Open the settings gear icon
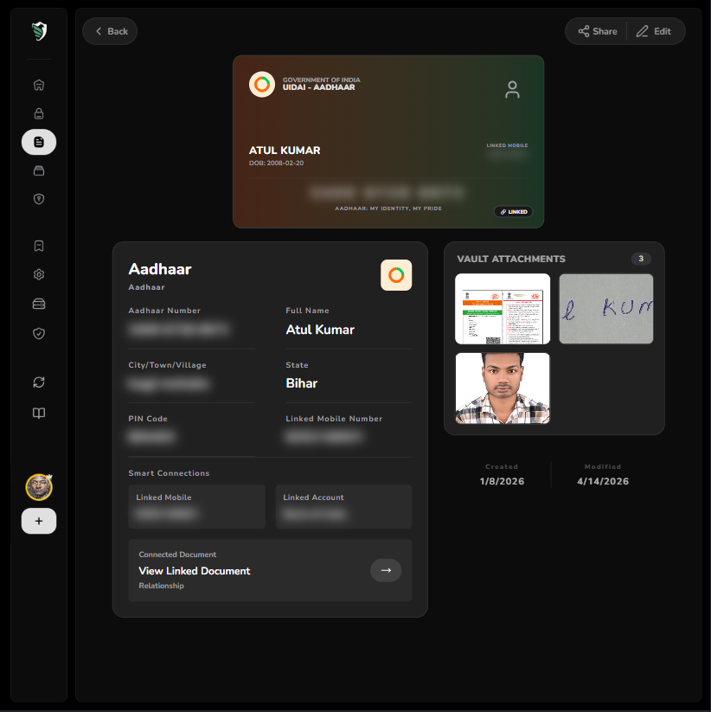Screen dimensions: 711x712 click(x=39, y=275)
